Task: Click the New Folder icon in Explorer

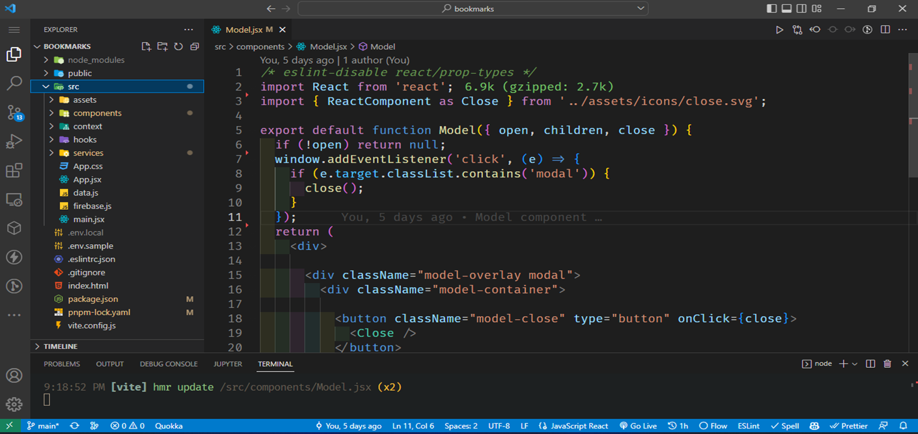Action: tap(162, 46)
